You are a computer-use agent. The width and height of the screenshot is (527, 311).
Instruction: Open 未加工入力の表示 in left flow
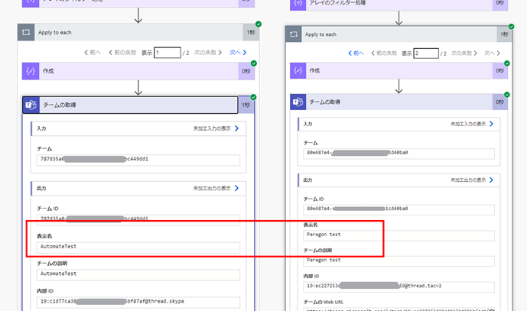point(216,128)
